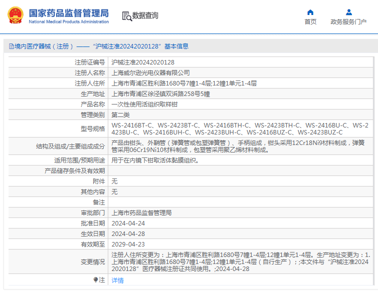This screenshot has height=292, width=378.
Task: Click breadcrumb 境内医疗器械（注册）
Action: 44,46
